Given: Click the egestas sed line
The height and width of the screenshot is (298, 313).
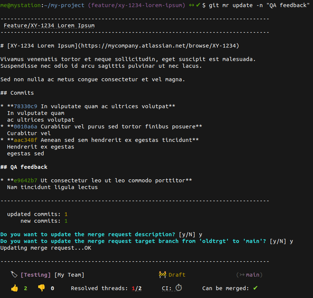Looking at the screenshot, I should pyautogui.click(x=25, y=153).
